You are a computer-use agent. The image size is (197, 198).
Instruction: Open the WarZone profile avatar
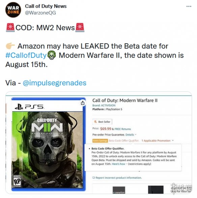(13, 10)
